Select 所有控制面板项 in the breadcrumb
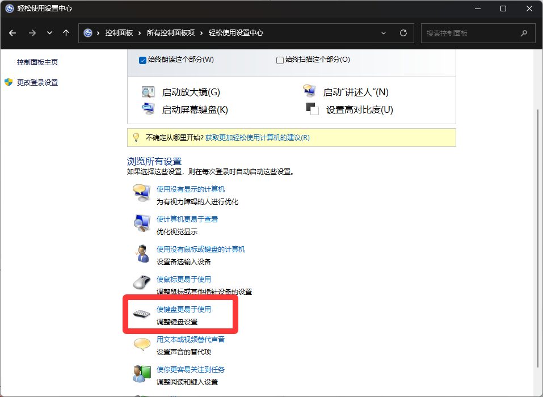Image resolution: width=543 pixels, height=397 pixels. 171,33
